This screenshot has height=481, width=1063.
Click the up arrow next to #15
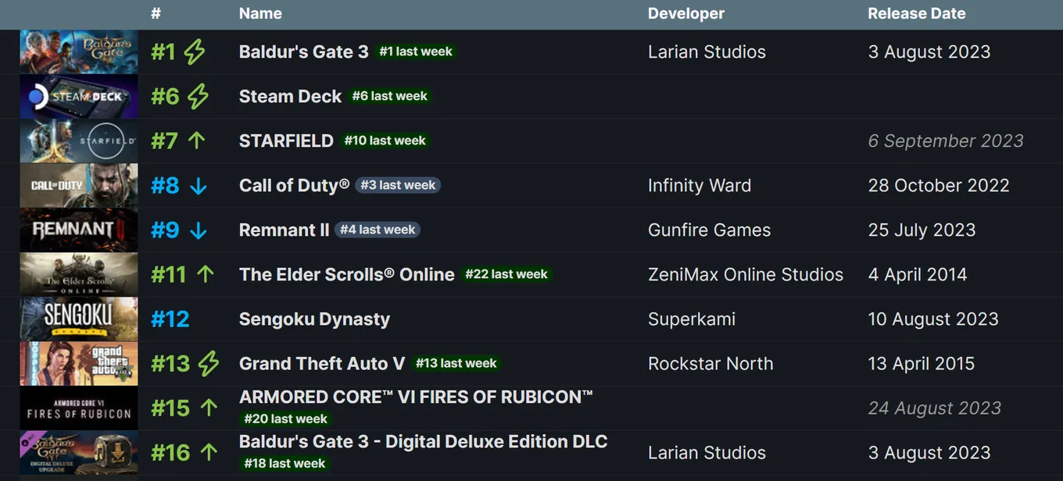coord(209,408)
